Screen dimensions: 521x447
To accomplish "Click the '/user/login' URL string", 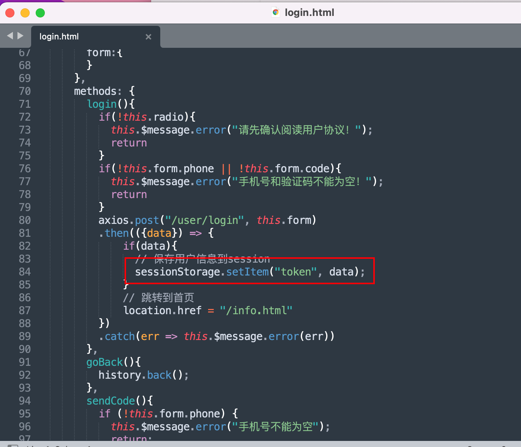I will coord(205,220).
